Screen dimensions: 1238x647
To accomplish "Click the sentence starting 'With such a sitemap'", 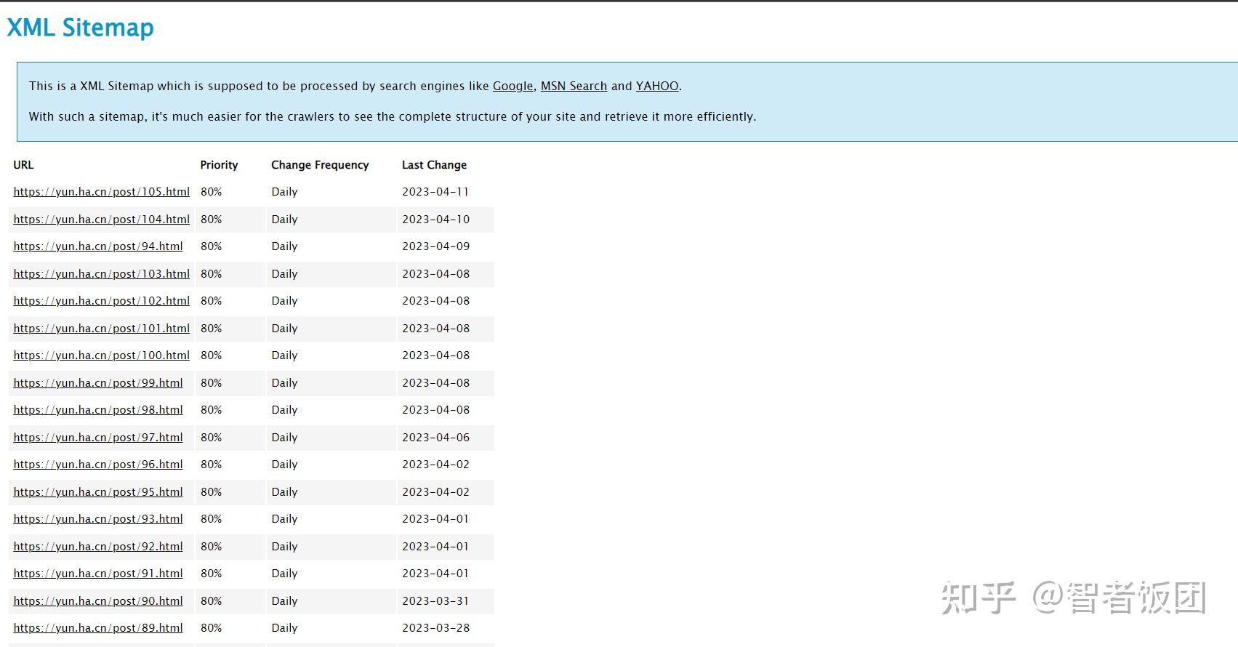I will [x=393, y=116].
